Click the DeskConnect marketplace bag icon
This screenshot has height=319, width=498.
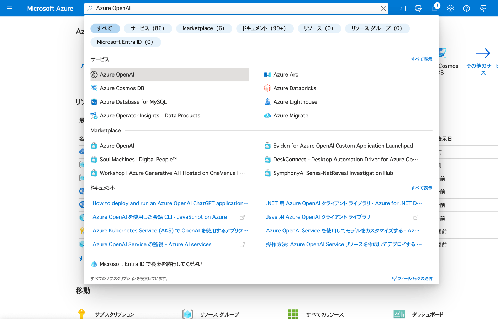point(268,159)
